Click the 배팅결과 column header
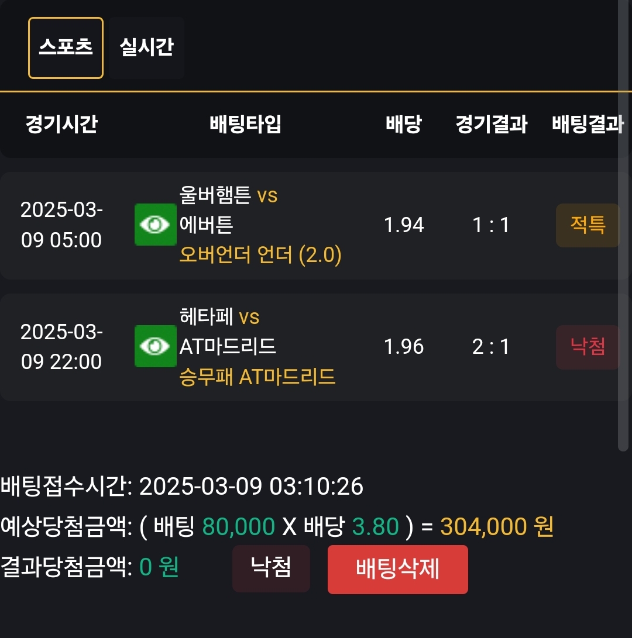The image size is (632, 638). (588, 124)
